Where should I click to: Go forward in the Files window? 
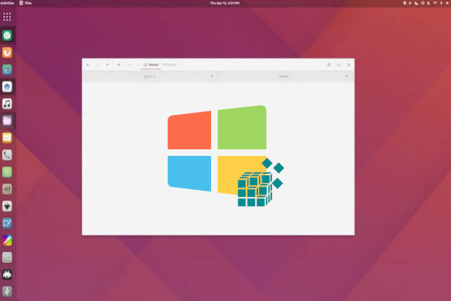tap(97, 65)
